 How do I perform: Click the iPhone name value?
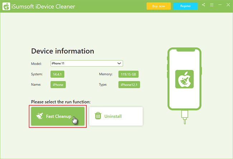coord(58,85)
